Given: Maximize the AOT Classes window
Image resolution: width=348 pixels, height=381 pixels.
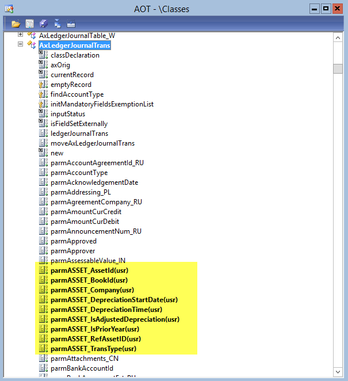Looking at the screenshot, I should click(x=326, y=9).
